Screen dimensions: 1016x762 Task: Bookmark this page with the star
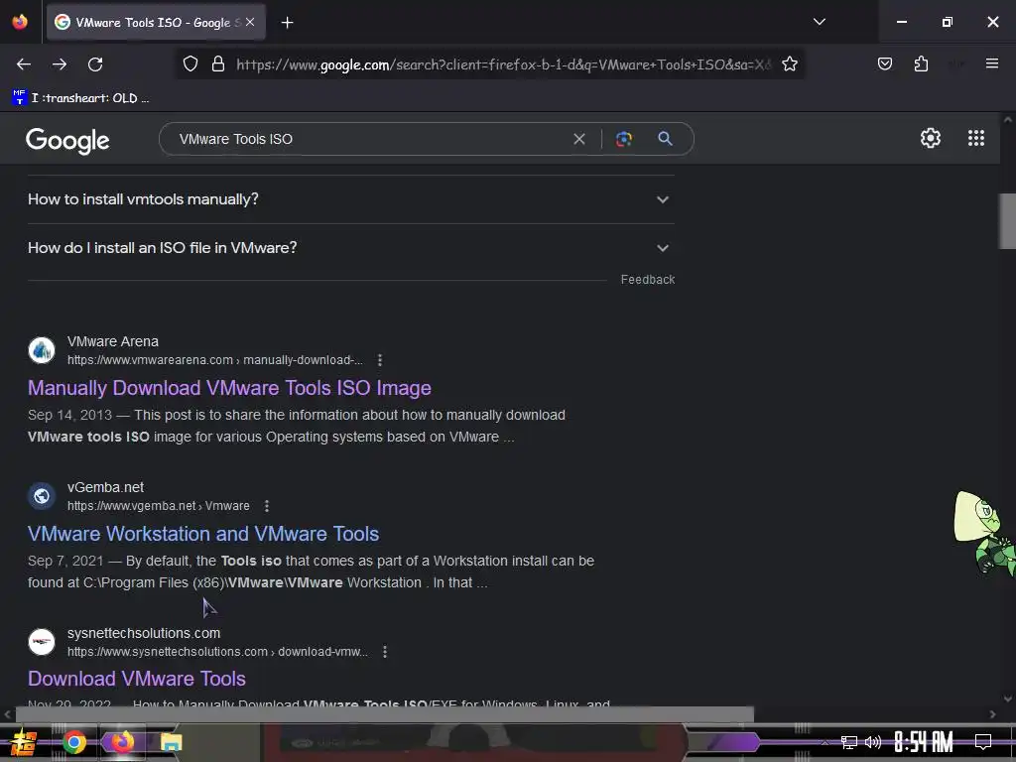click(x=789, y=64)
